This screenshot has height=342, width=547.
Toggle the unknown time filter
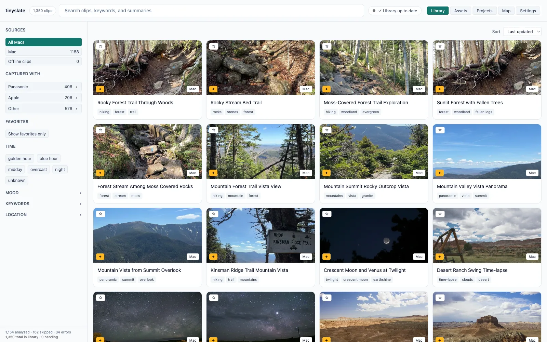(x=17, y=181)
